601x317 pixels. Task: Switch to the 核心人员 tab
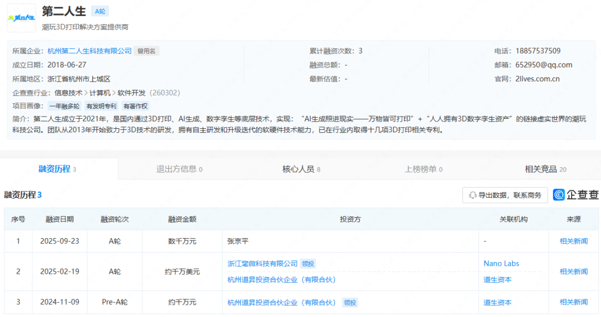tap(301, 169)
